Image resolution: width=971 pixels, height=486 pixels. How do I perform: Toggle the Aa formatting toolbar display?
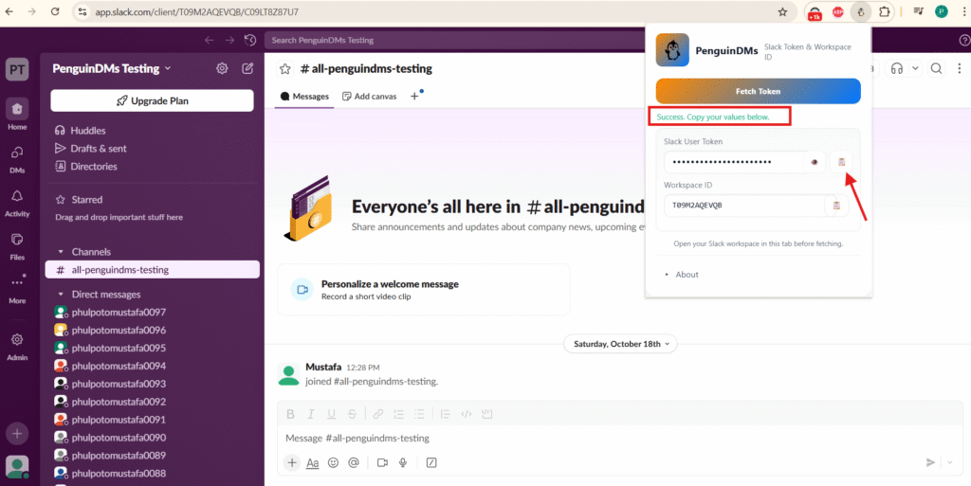point(313,462)
